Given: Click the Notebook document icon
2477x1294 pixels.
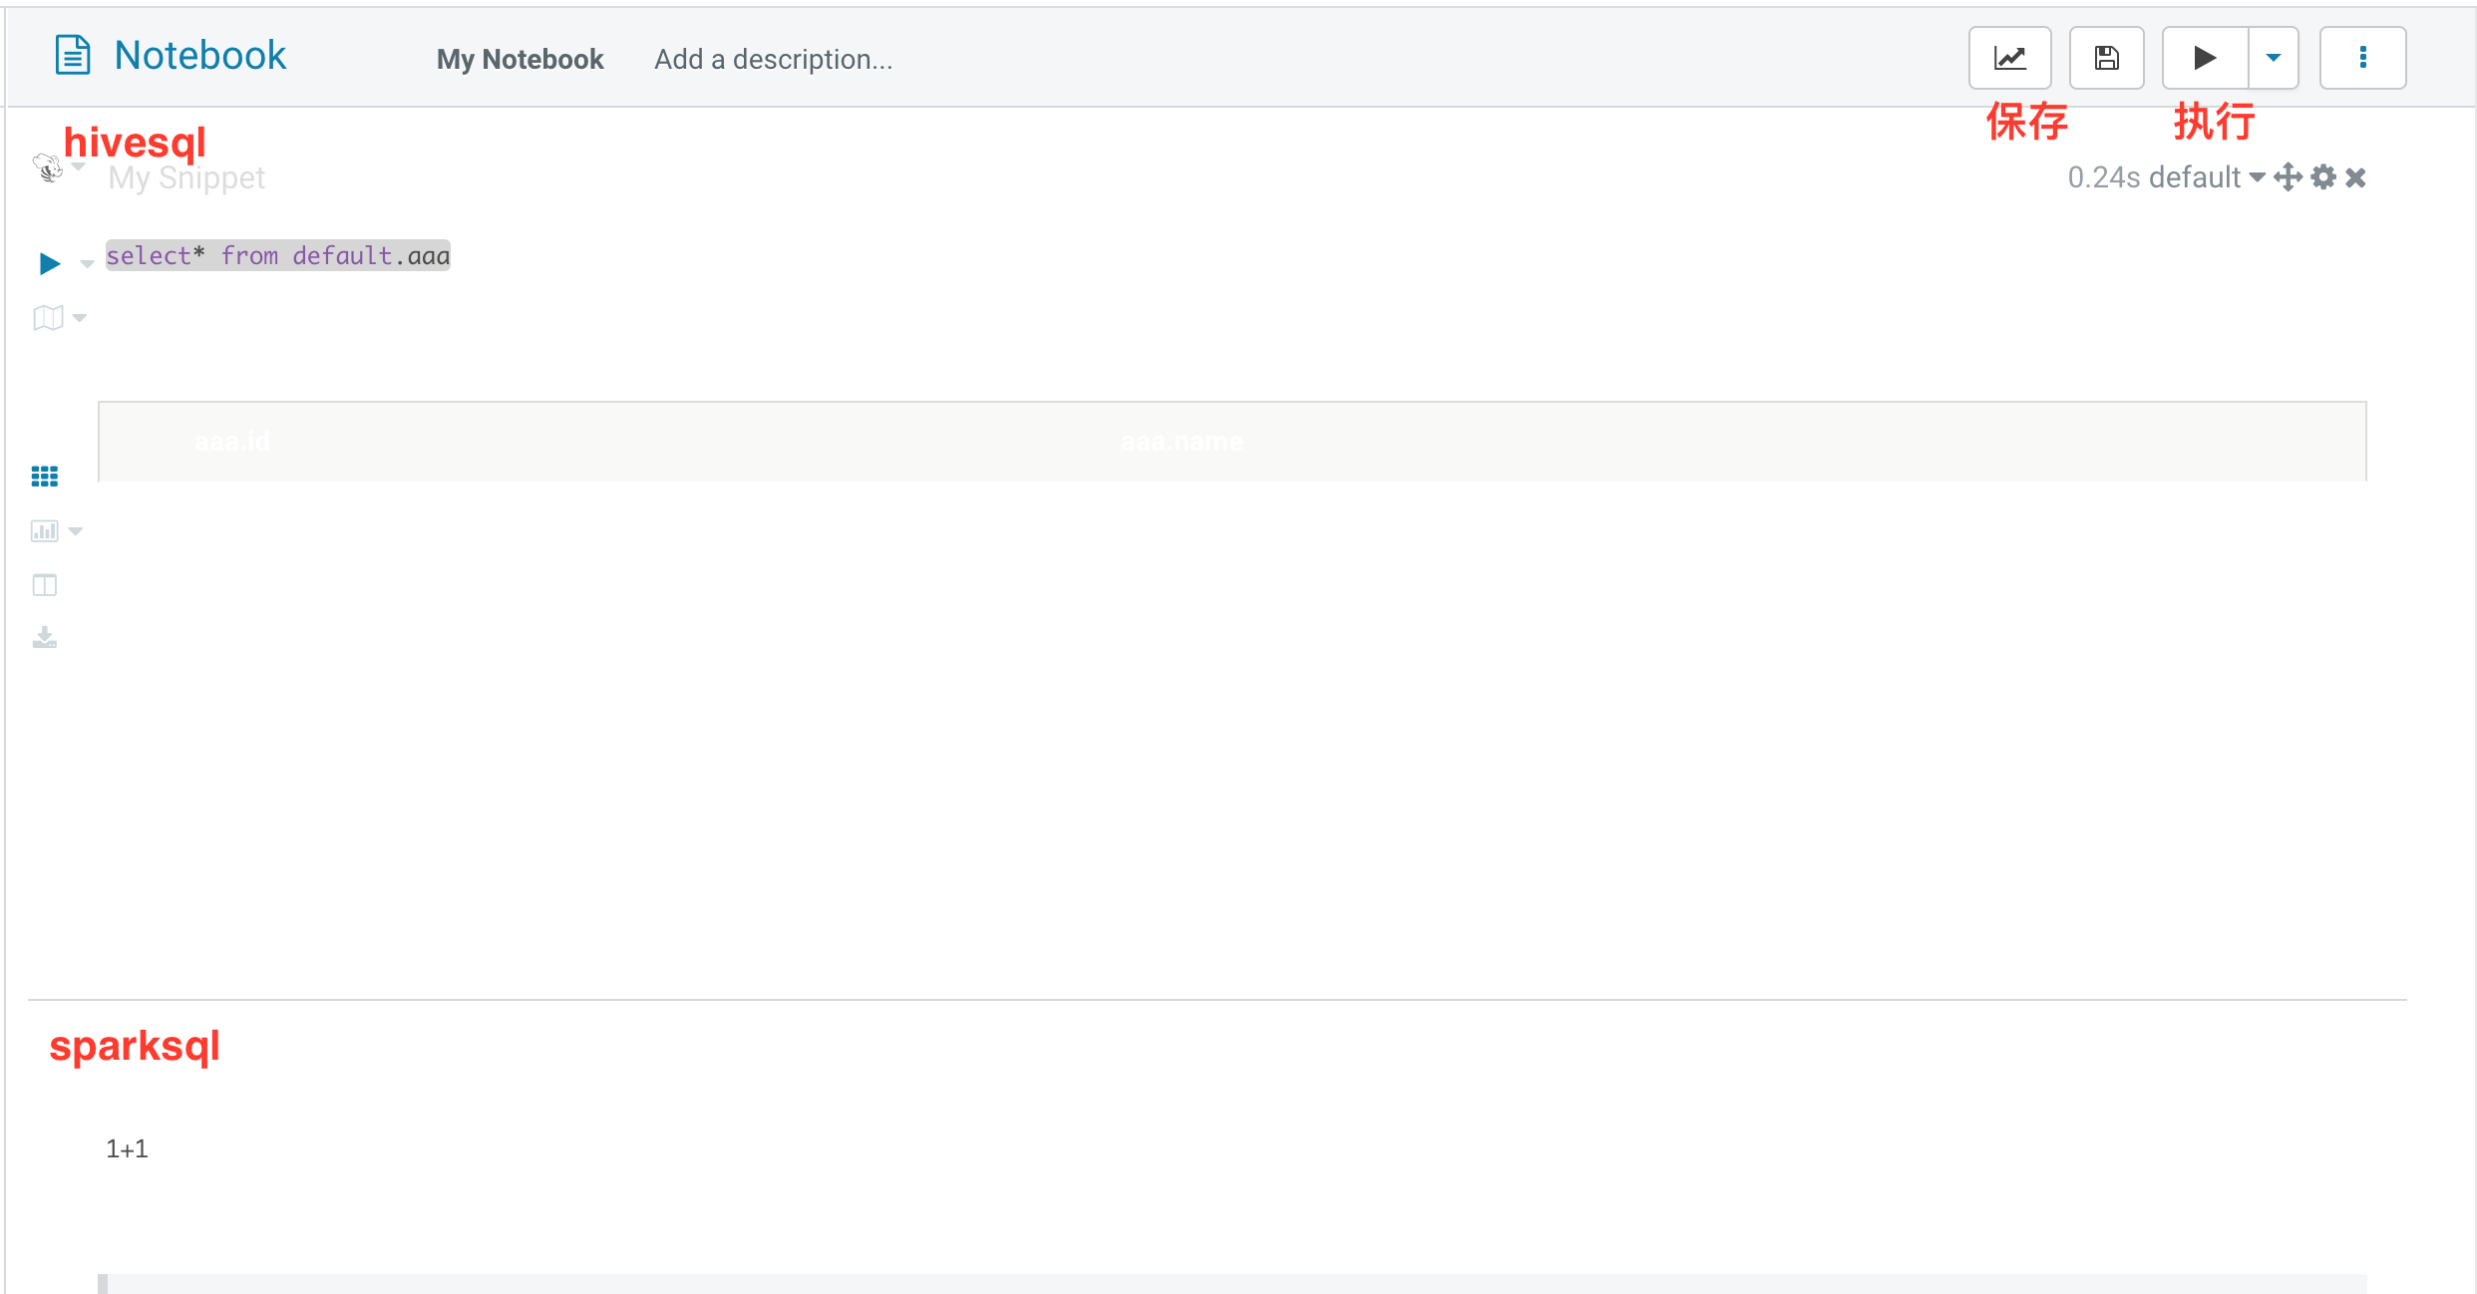Looking at the screenshot, I should 72,55.
